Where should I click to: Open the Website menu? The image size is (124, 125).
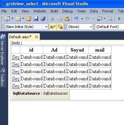point(40,11)
